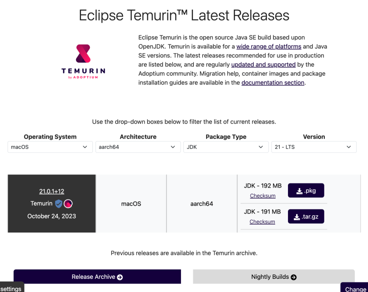Click the arrow icon on Release Archive
368x292 pixels.
(120, 277)
